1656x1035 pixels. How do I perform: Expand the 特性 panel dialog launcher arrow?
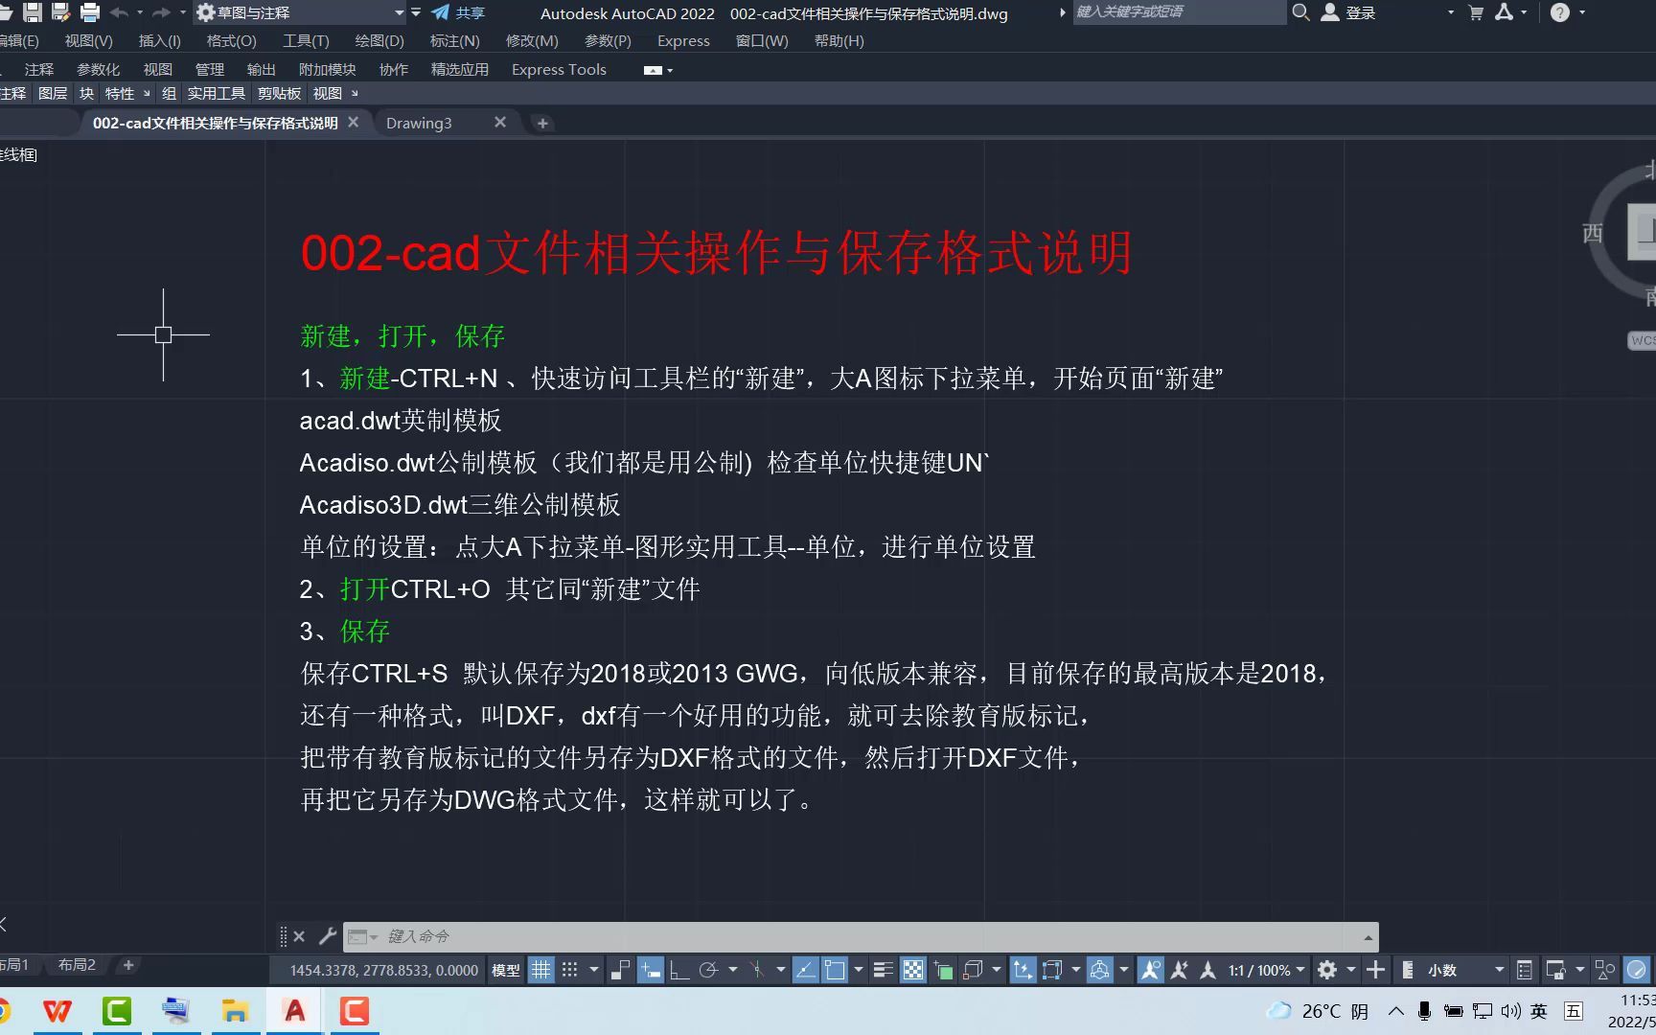147,93
